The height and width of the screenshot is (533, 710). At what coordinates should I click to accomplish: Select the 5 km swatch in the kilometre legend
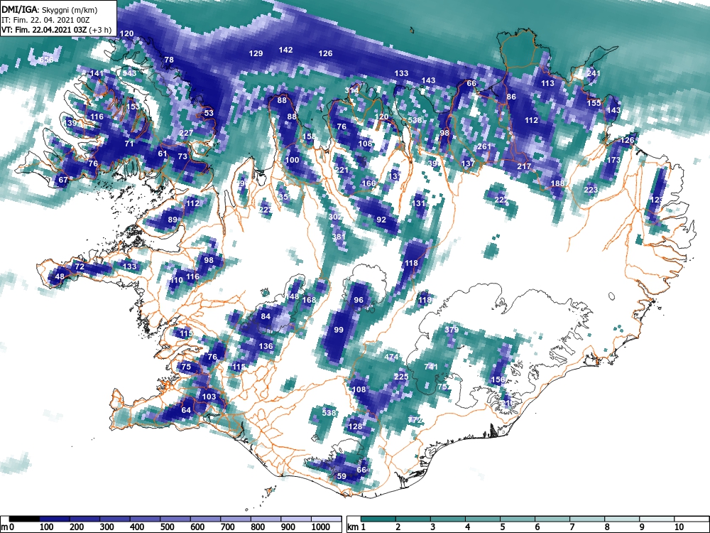(518, 519)
